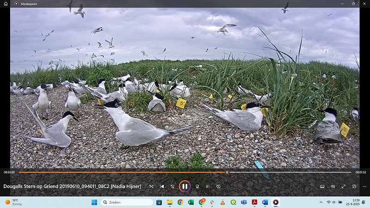Viewport: 370px width, 208px height.
Task: Open more options menu
Action: 365,186
